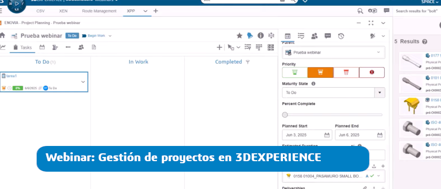
Task: Open Planned Start calendar picker
Action: (x=327, y=135)
